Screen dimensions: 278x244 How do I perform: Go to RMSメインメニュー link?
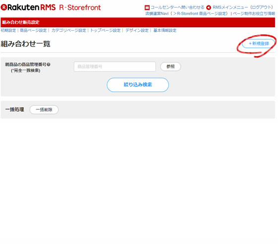point(230,7)
